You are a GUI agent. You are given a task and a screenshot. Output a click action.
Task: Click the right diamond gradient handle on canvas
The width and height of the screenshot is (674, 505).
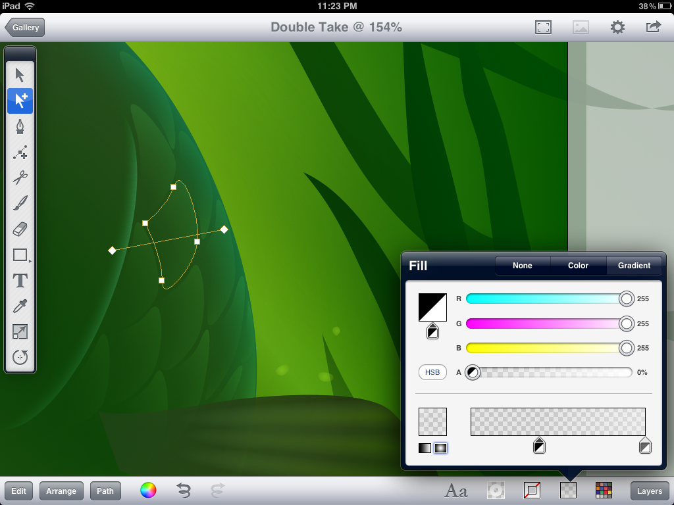[224, 229]
